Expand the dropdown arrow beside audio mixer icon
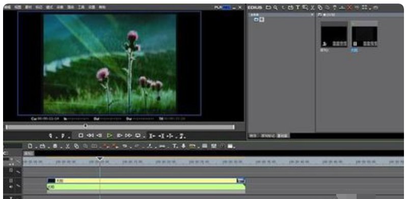Image resolution: width=406 pixels, height=199 pixels. [x=198, y=147]
